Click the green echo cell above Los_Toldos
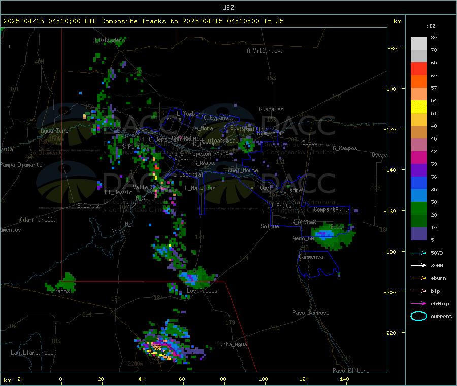 click(197, 277)
